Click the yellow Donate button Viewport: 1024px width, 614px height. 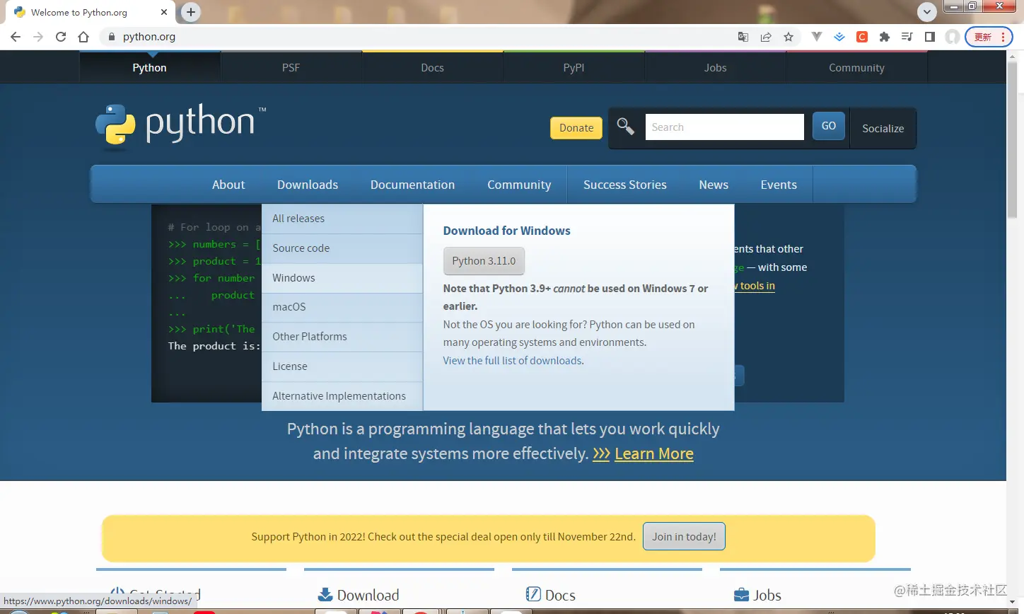tap(576, 127)
